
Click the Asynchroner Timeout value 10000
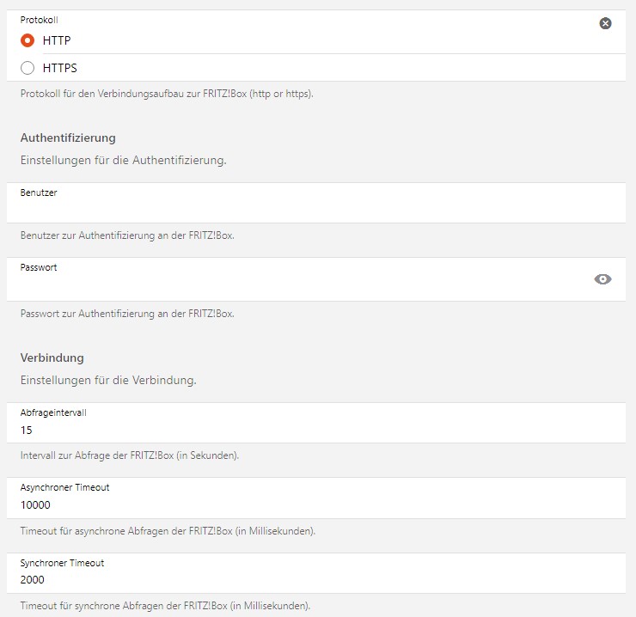35,505
